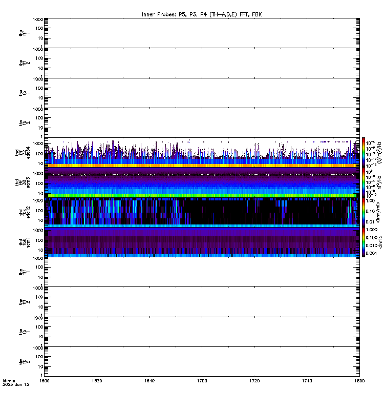The image size is (384, 410).
Task: Click the '100' y-tick of the thd fbk edc12 panel
Action: pos(39,211)
